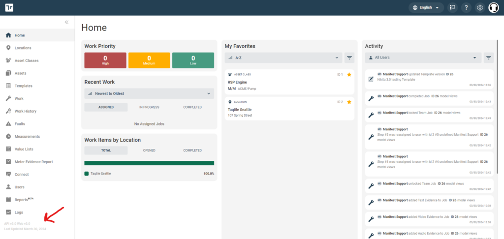The image size is (504, 239).
Task: Open Step #5 reassigned activity entry
Action: click(x=429, y=137)
